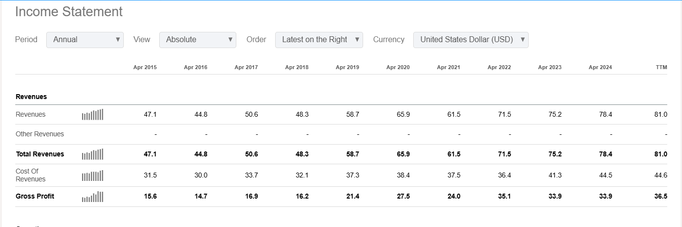Open the Period dropdown set to Annual

pyautogui.click(x=85, y=40)
